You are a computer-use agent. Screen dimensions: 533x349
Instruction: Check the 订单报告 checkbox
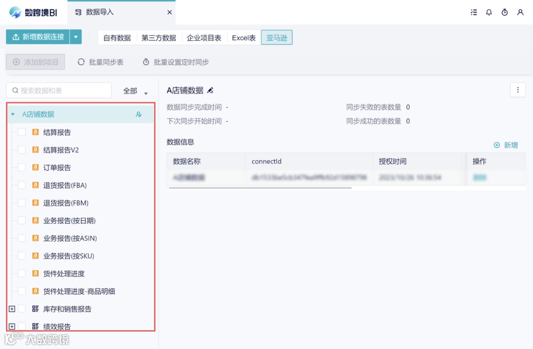[22, 167]
